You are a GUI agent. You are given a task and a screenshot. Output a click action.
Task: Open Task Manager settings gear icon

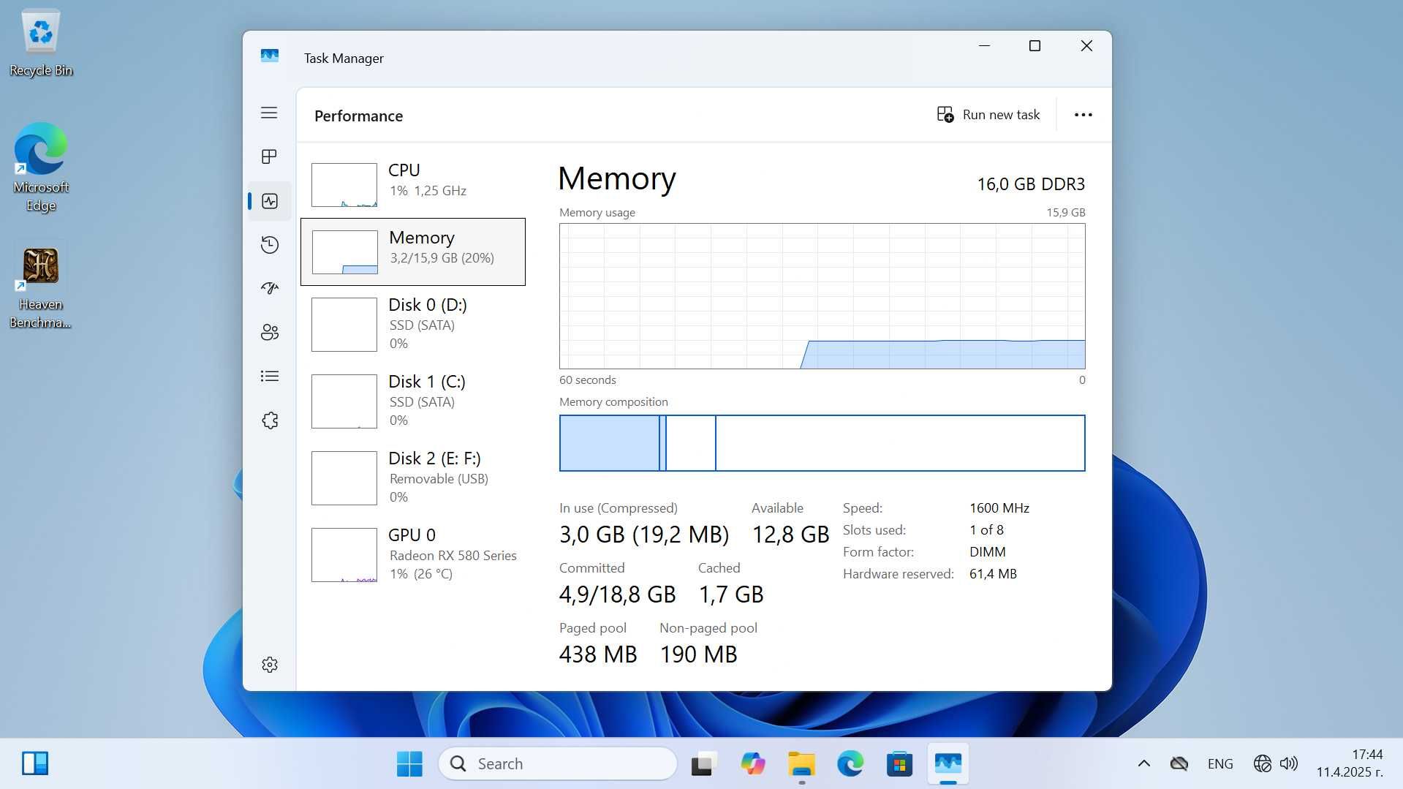click(x=269, y=664)
